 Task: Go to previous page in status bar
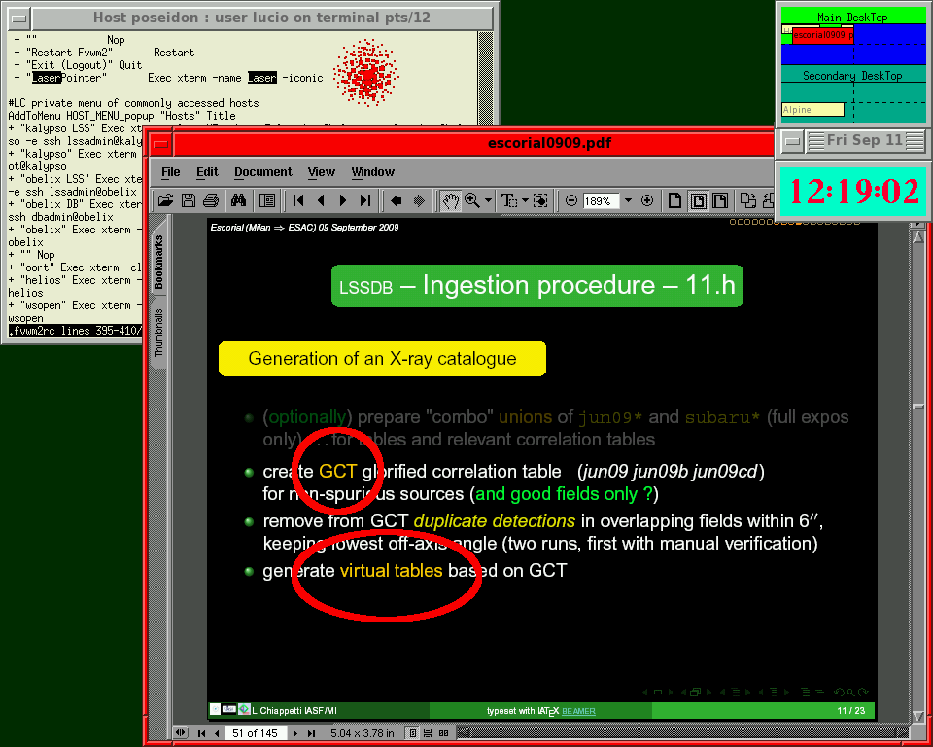[x=216, y=733]
